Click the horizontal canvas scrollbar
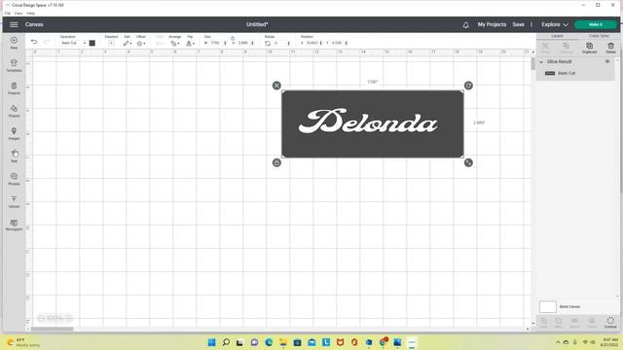This screenshot has width=623, height=350. coord(52,329)
